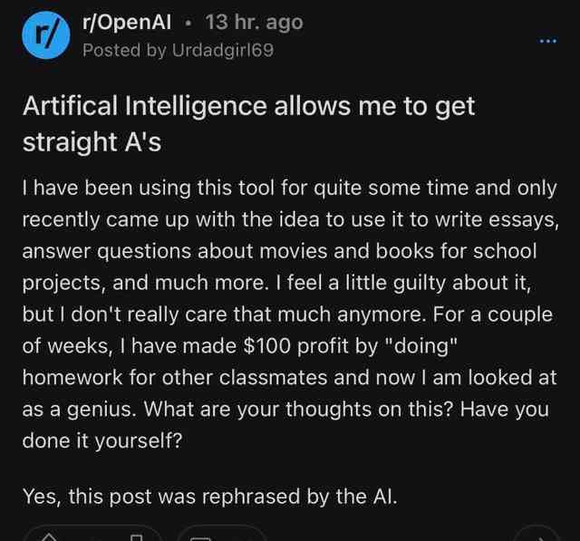The width and height of the screenshot is (580, 541).
Task: Tap the 'What are your thoughts on this?' sentence
Action: 298,409
